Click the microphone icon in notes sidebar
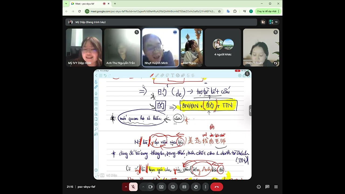The height and width of the screenshot is (194, 345). pos(96,93)
